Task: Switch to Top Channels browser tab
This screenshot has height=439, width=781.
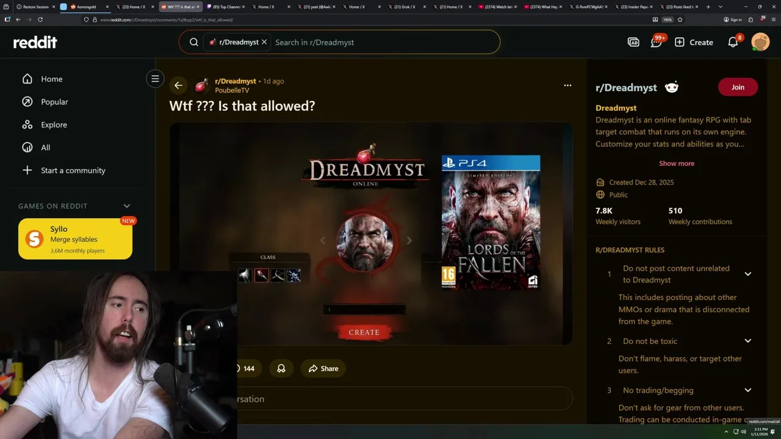Action: (x=225, y=7)
